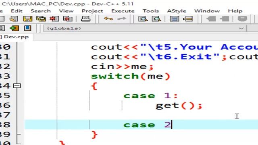Click the "case 1:" label
The height and width of the screenshot is (145, 258).
click(150, 96)
